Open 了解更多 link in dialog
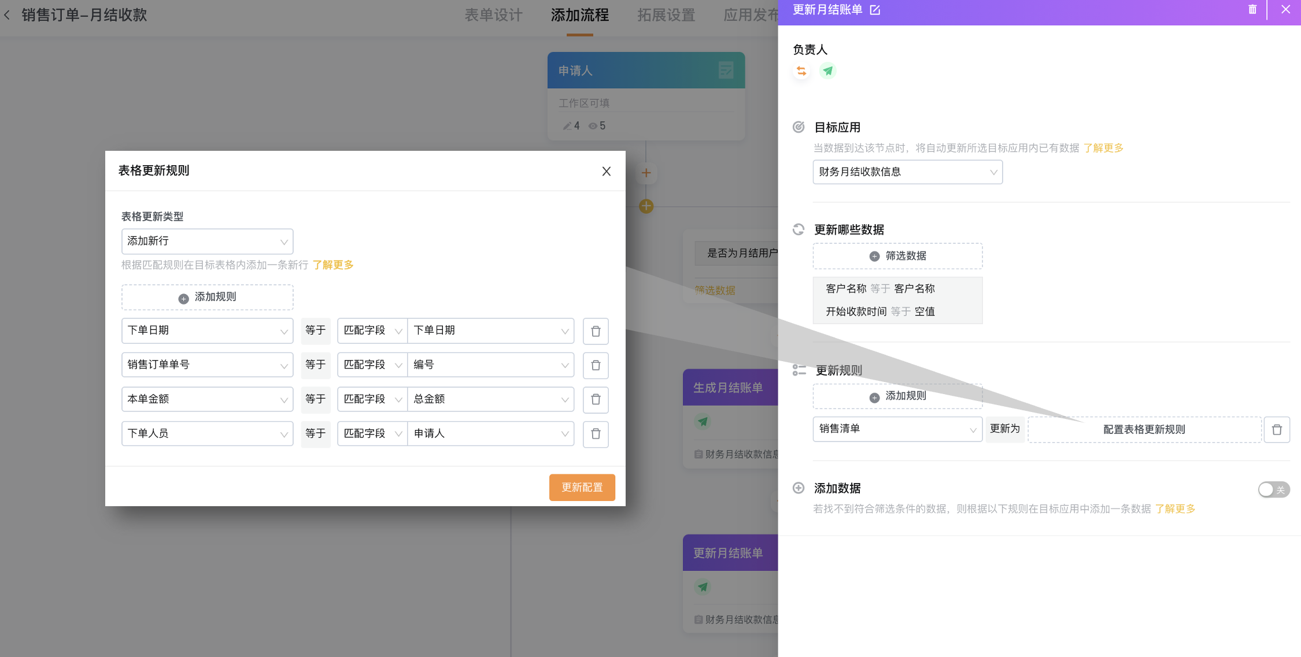The image size is (1301, 657). tap(333, 265)
